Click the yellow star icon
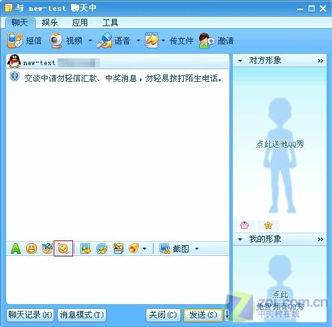 (x=268, y=225)
